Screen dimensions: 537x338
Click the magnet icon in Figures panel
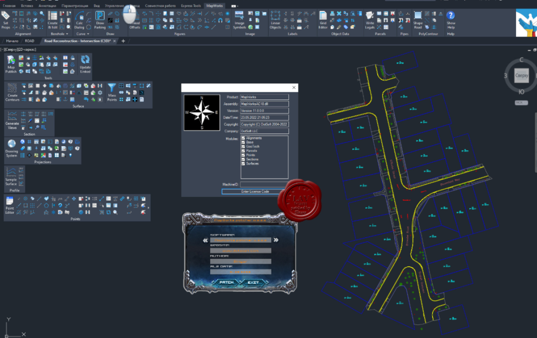[220, 20]
